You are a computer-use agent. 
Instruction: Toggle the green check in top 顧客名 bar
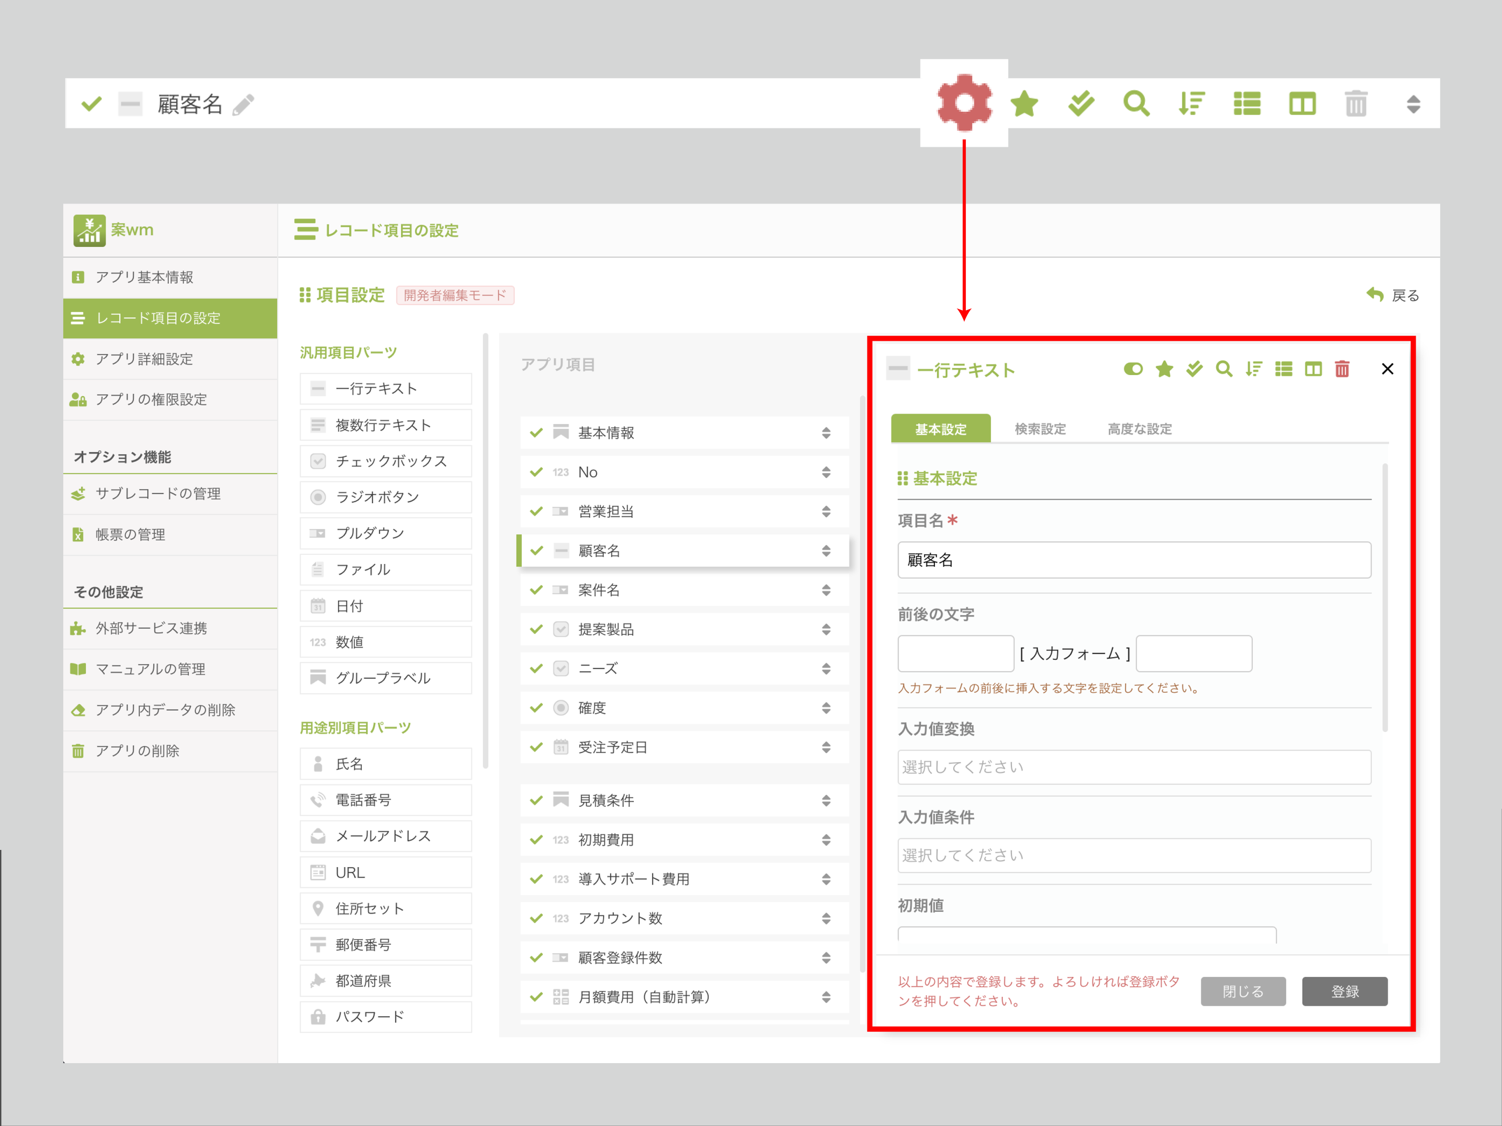click(92, 105)
